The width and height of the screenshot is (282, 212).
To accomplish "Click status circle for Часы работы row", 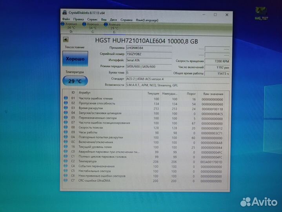I will [65, 132].
